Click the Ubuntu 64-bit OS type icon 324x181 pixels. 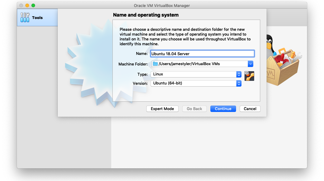[x=249, y=76]
